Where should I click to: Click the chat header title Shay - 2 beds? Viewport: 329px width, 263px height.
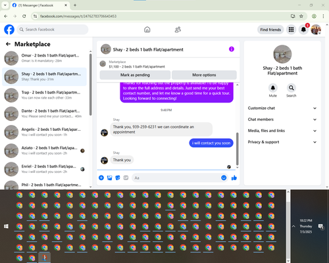pos(148,49)
